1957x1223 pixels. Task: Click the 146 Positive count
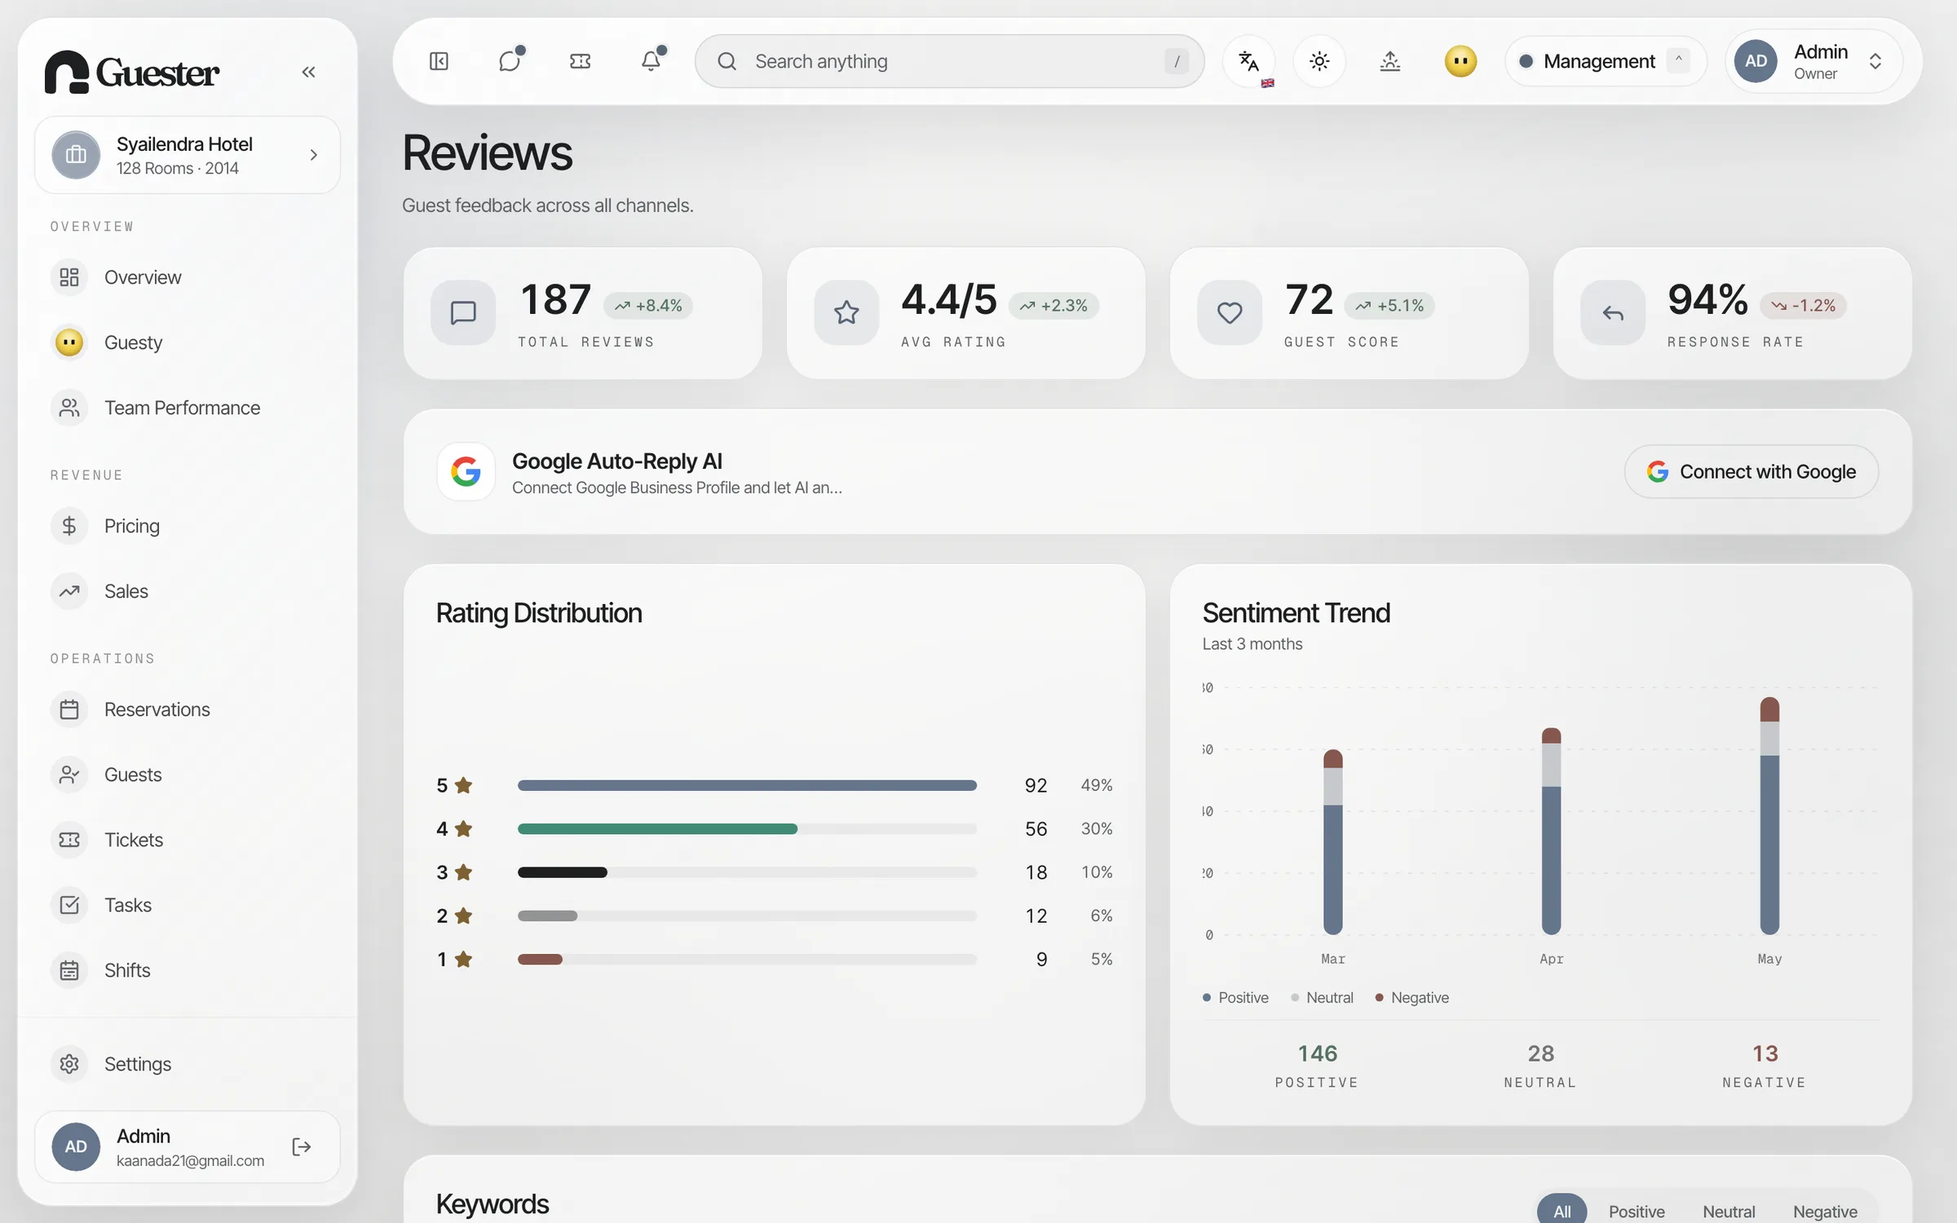[1317, 1053]
